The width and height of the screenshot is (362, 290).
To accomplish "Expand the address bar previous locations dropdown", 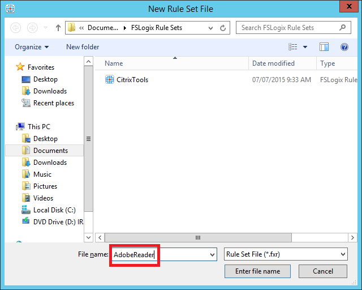I will (x=210, y=28).
